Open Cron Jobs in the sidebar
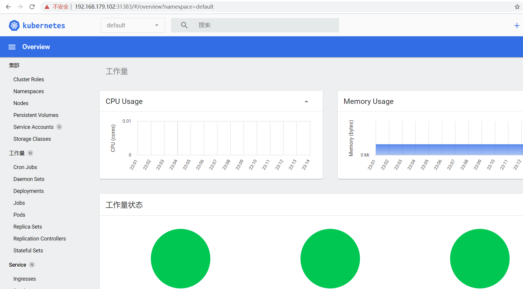 [x=25, y=167]
